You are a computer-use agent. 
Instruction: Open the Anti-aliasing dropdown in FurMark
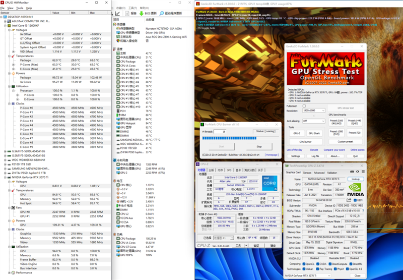[314, 121]
